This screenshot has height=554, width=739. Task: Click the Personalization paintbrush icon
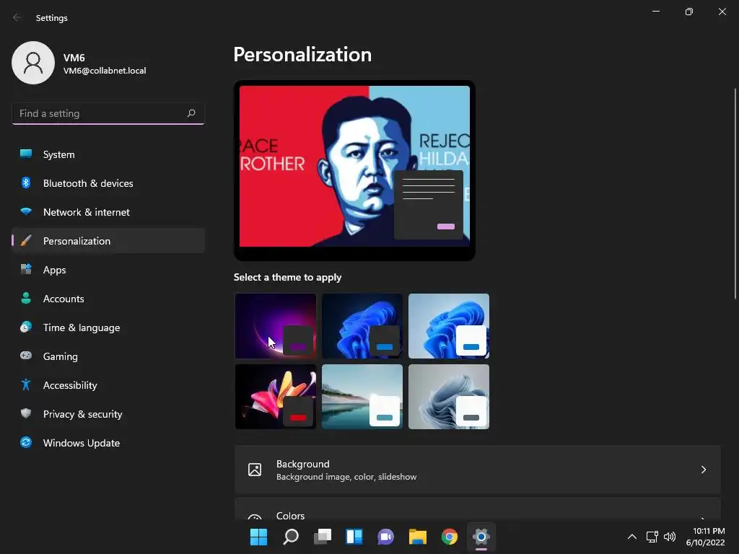click(x=26, y=241)
